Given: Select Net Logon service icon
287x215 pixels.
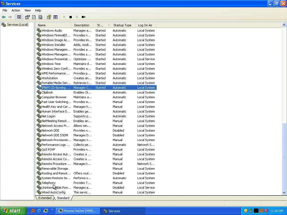Looking at the screenshot, I should click(x=39, y=116).
